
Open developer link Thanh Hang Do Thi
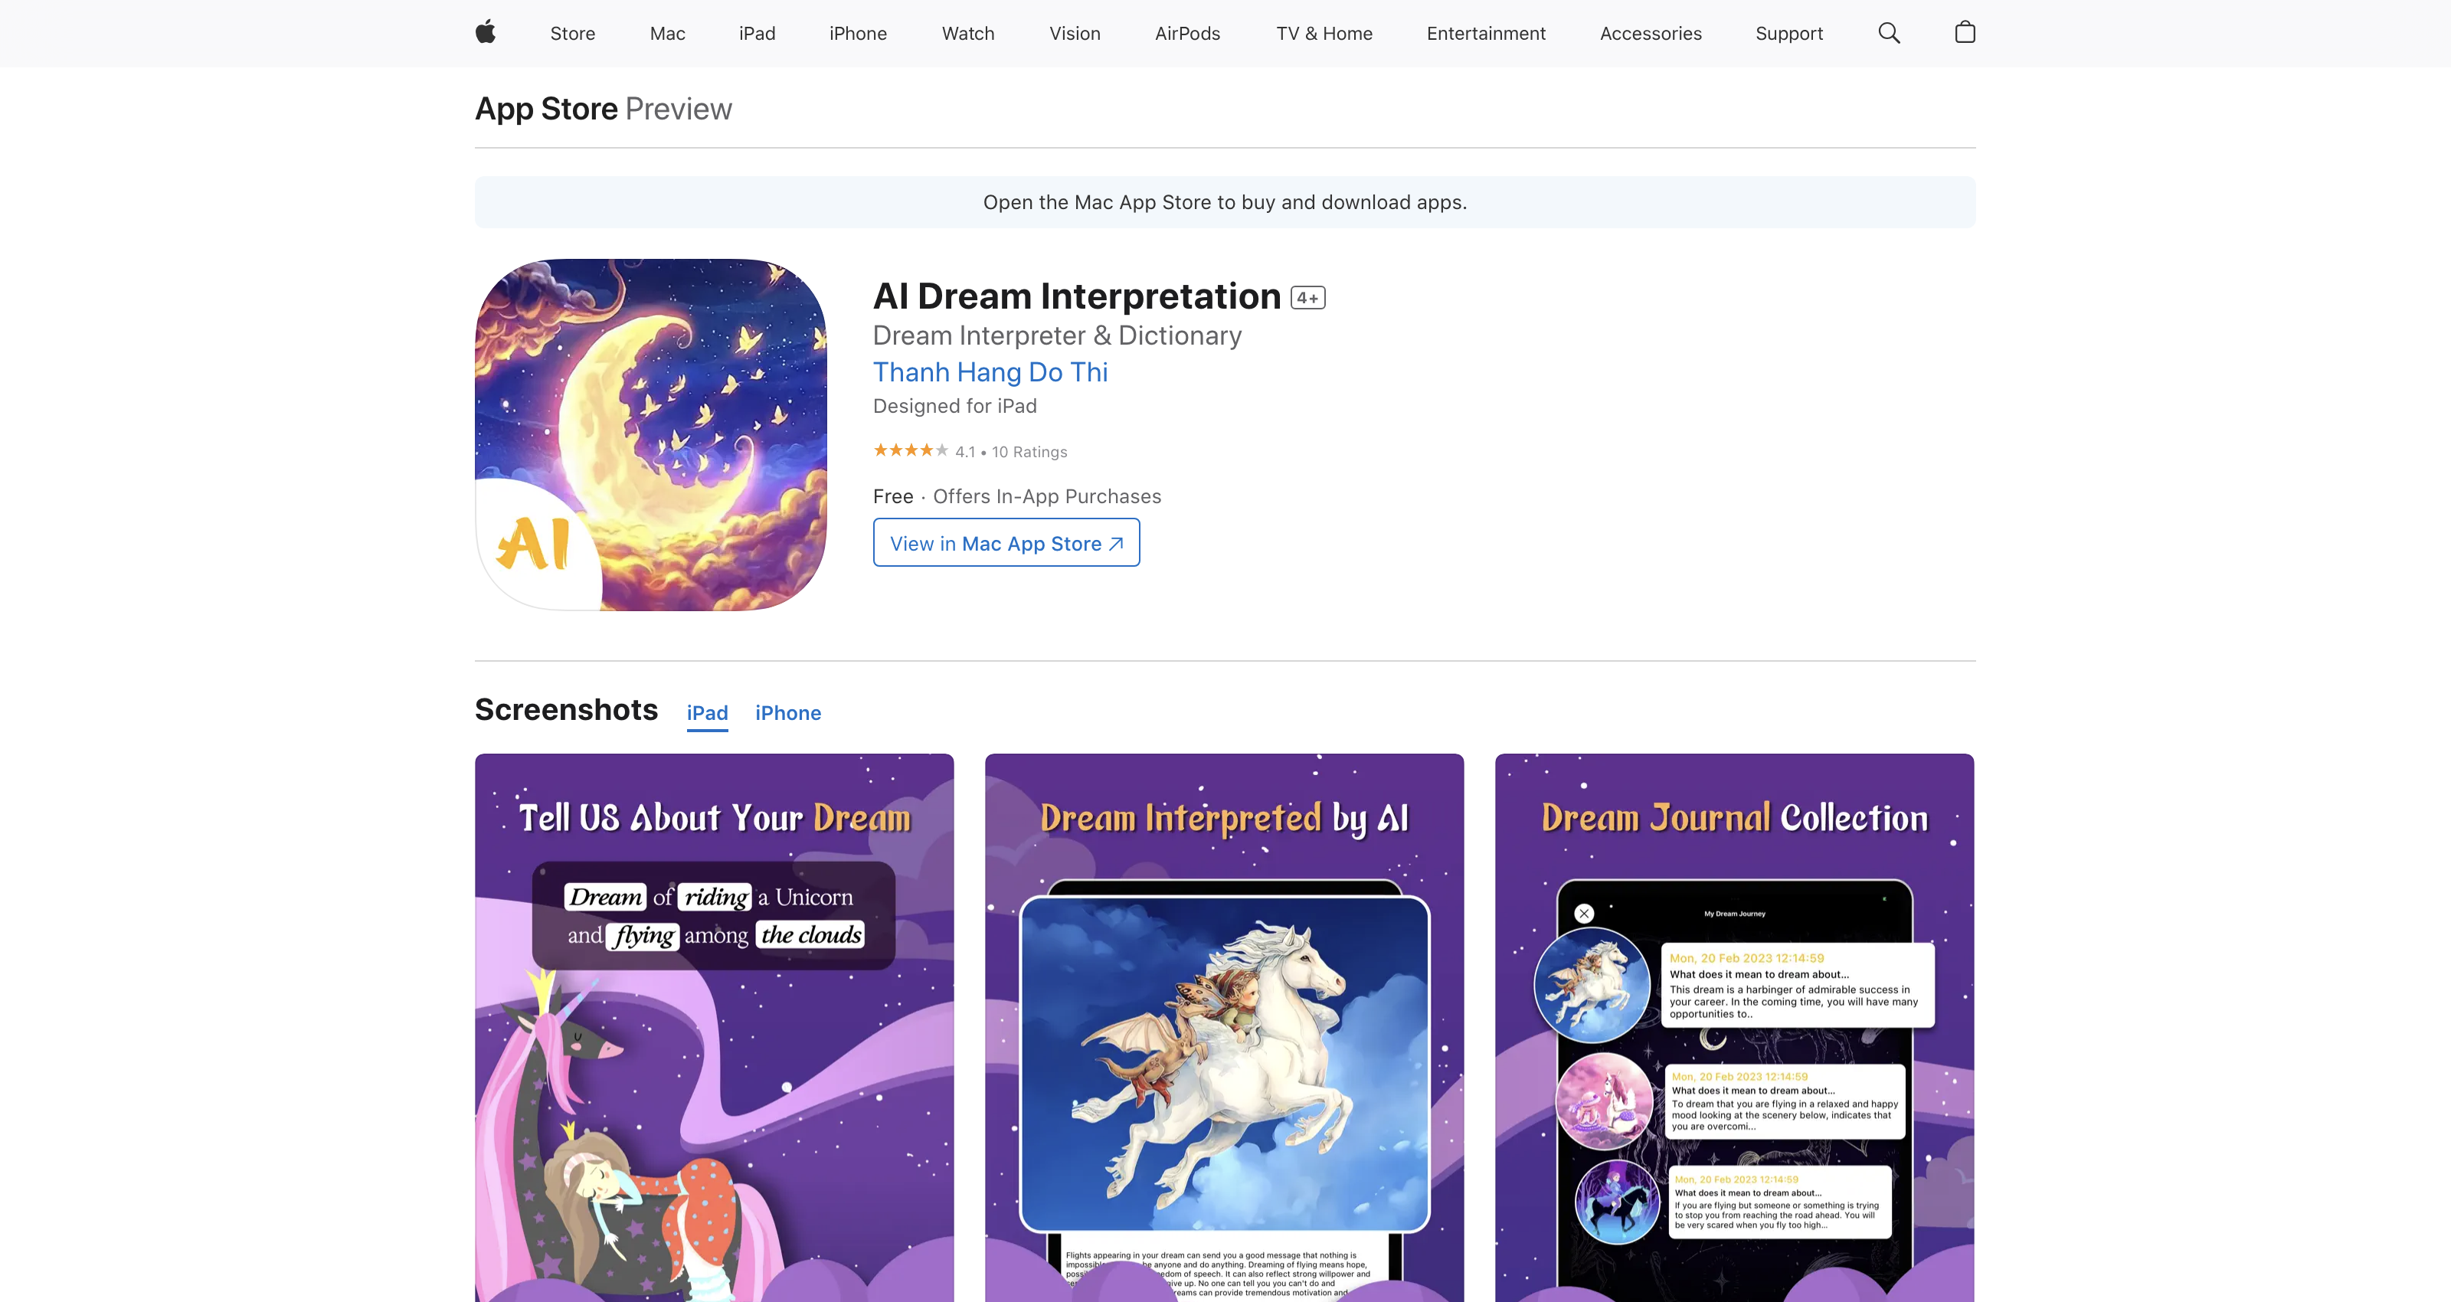[990, 372]
